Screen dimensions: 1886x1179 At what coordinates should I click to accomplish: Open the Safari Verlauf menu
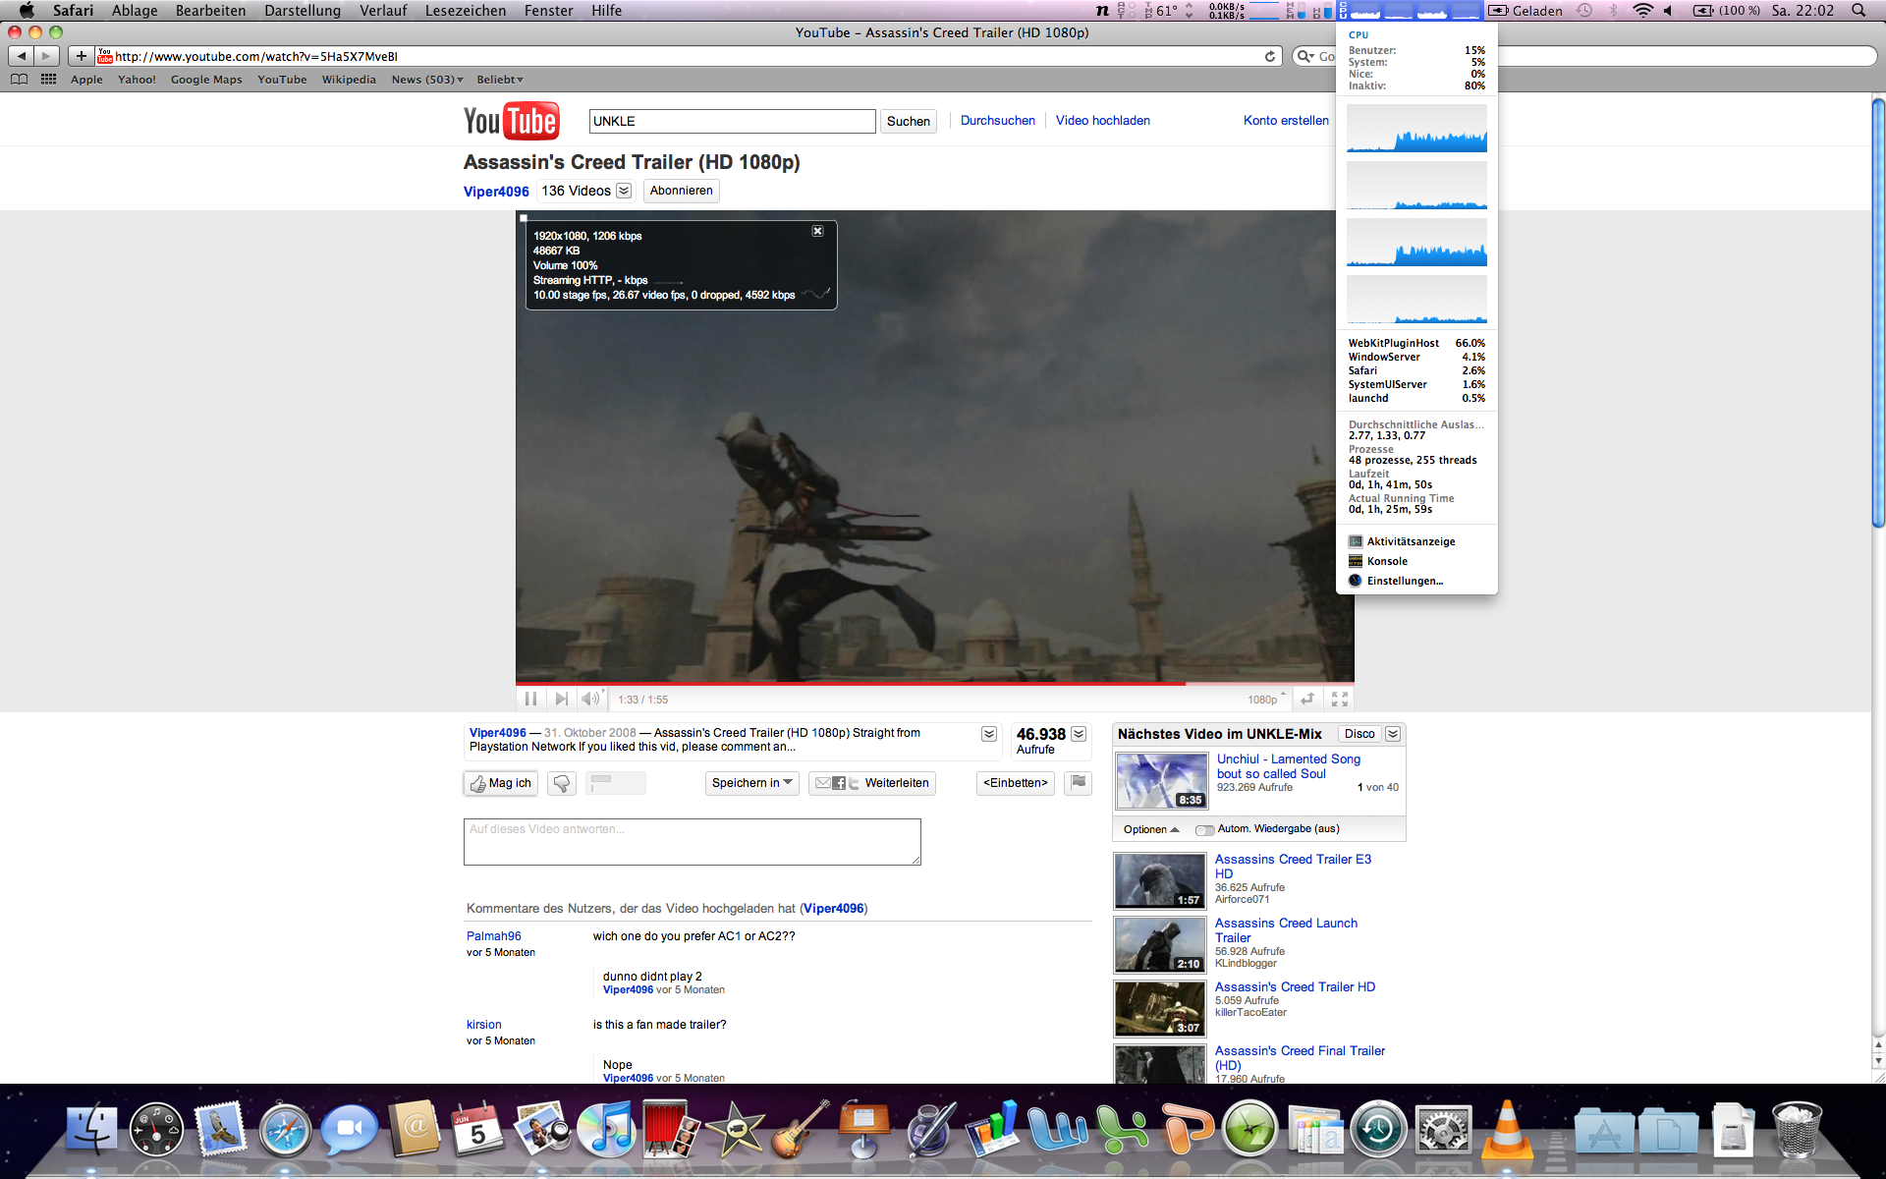[x=383, y=10]
